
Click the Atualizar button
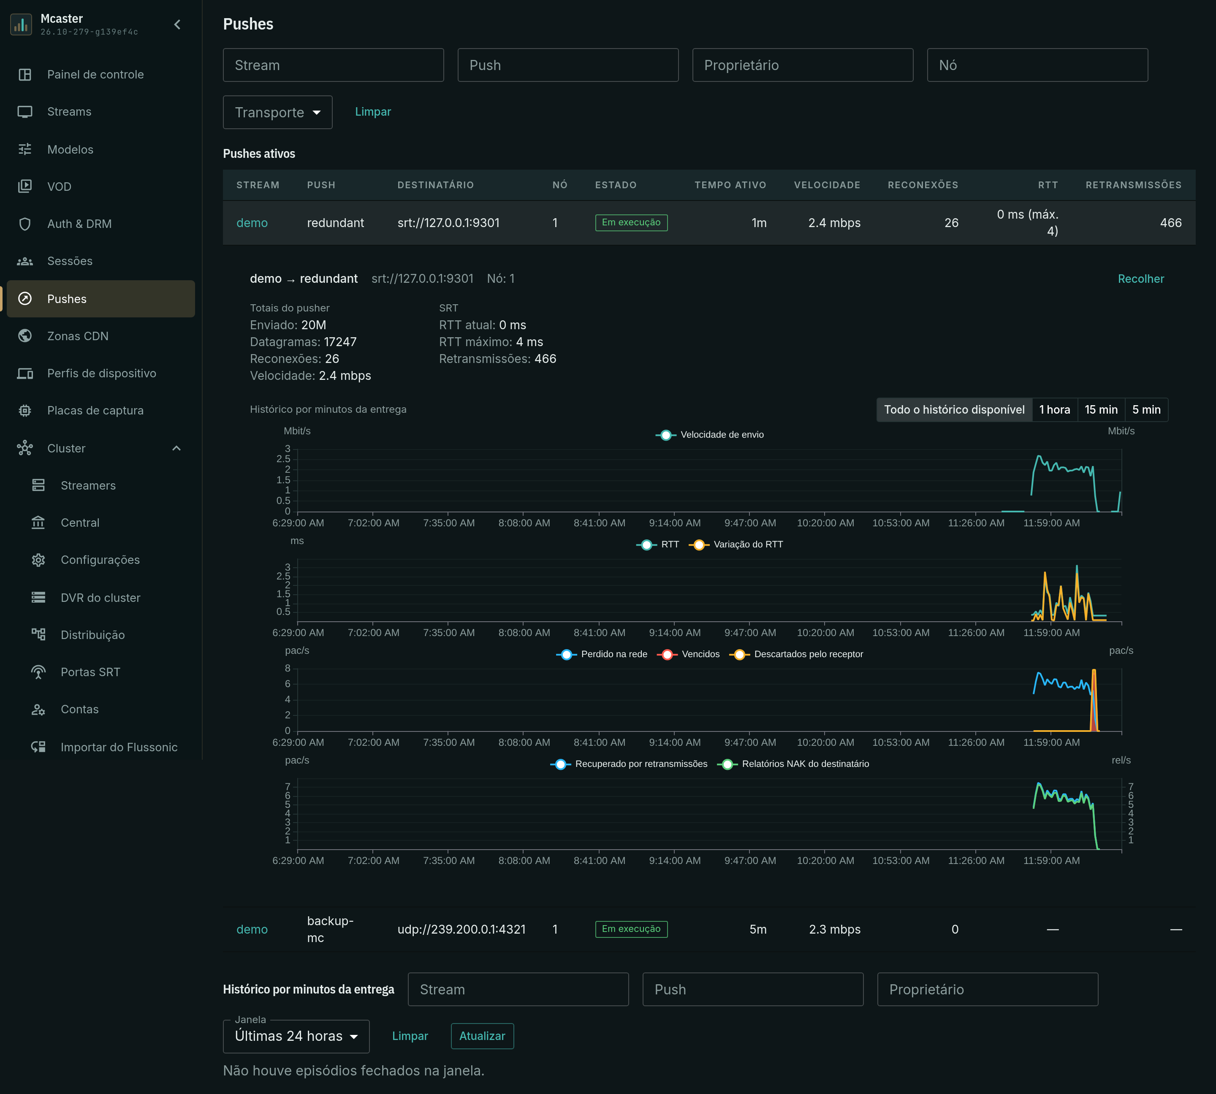point(482,1036)
